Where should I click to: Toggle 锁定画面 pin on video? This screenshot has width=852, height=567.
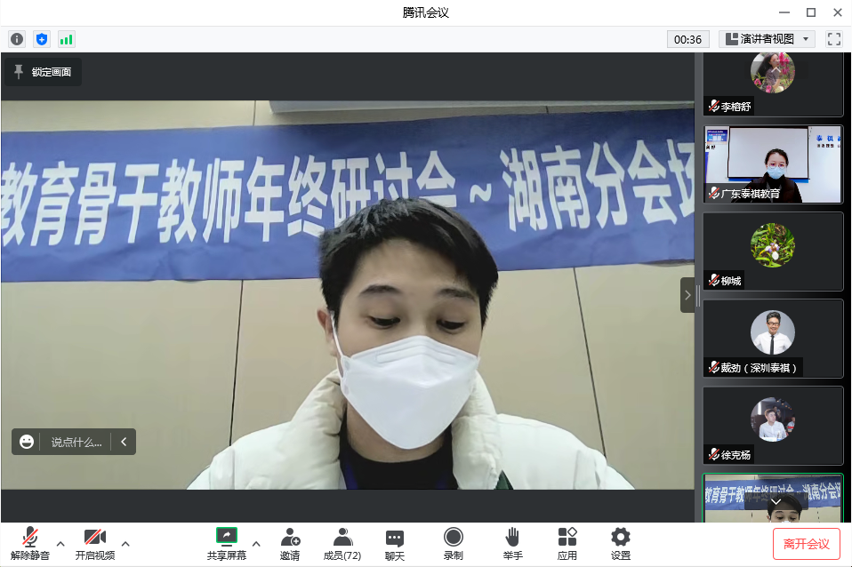tap(43, 72)
